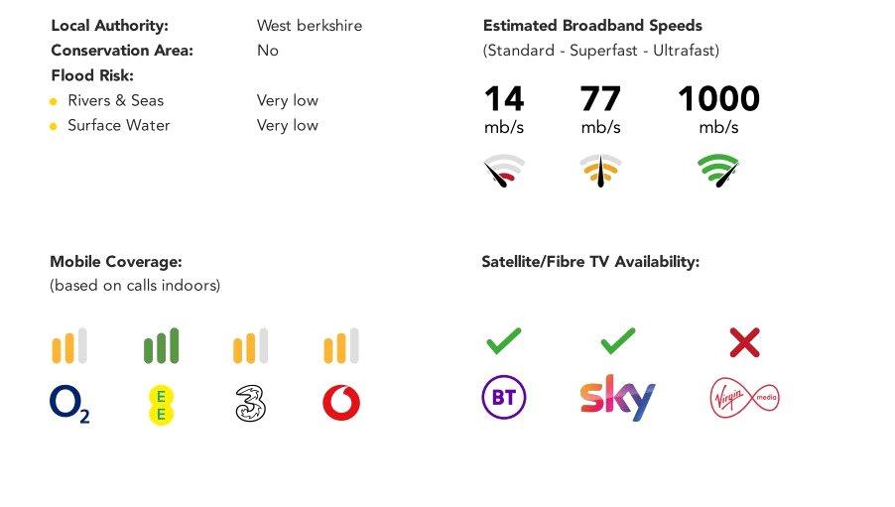The height and width of the screenshot is (507, 895).
Task: Click the signal bars above Vodafone
Action: click(x=341, y=345)
